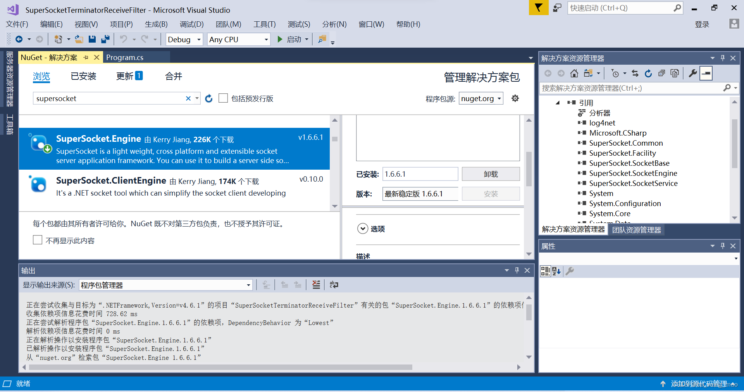Toggle auto-hide pin on Output panel
The width and height of the screenshot is (744, 392).
(517, 270)
